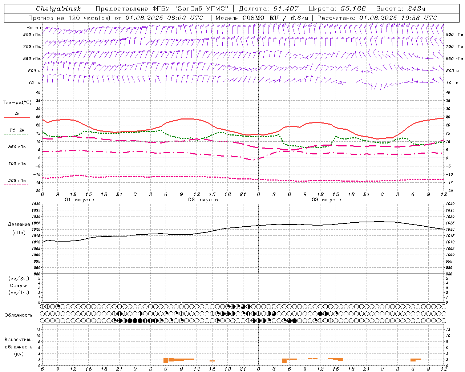Click the 'Ветер' wind panel label

(34, 28)
